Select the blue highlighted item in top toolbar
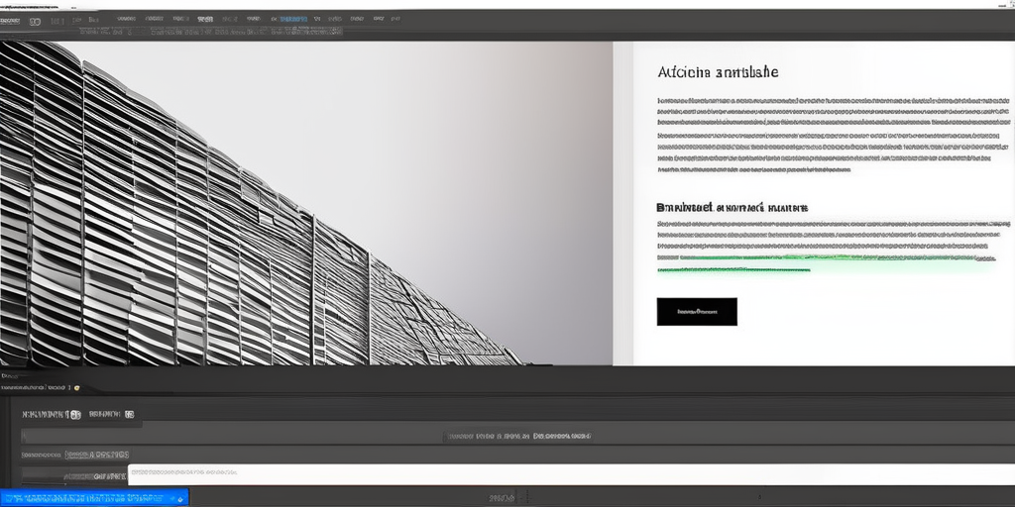 pyautogui.click(x=291, y=19)
